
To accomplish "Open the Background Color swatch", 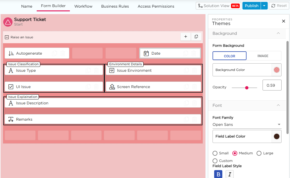I will (276, 70).
